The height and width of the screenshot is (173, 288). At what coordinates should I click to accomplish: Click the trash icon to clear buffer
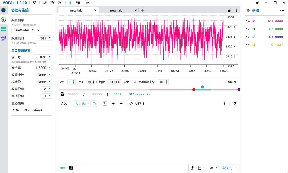pos(62,94)
